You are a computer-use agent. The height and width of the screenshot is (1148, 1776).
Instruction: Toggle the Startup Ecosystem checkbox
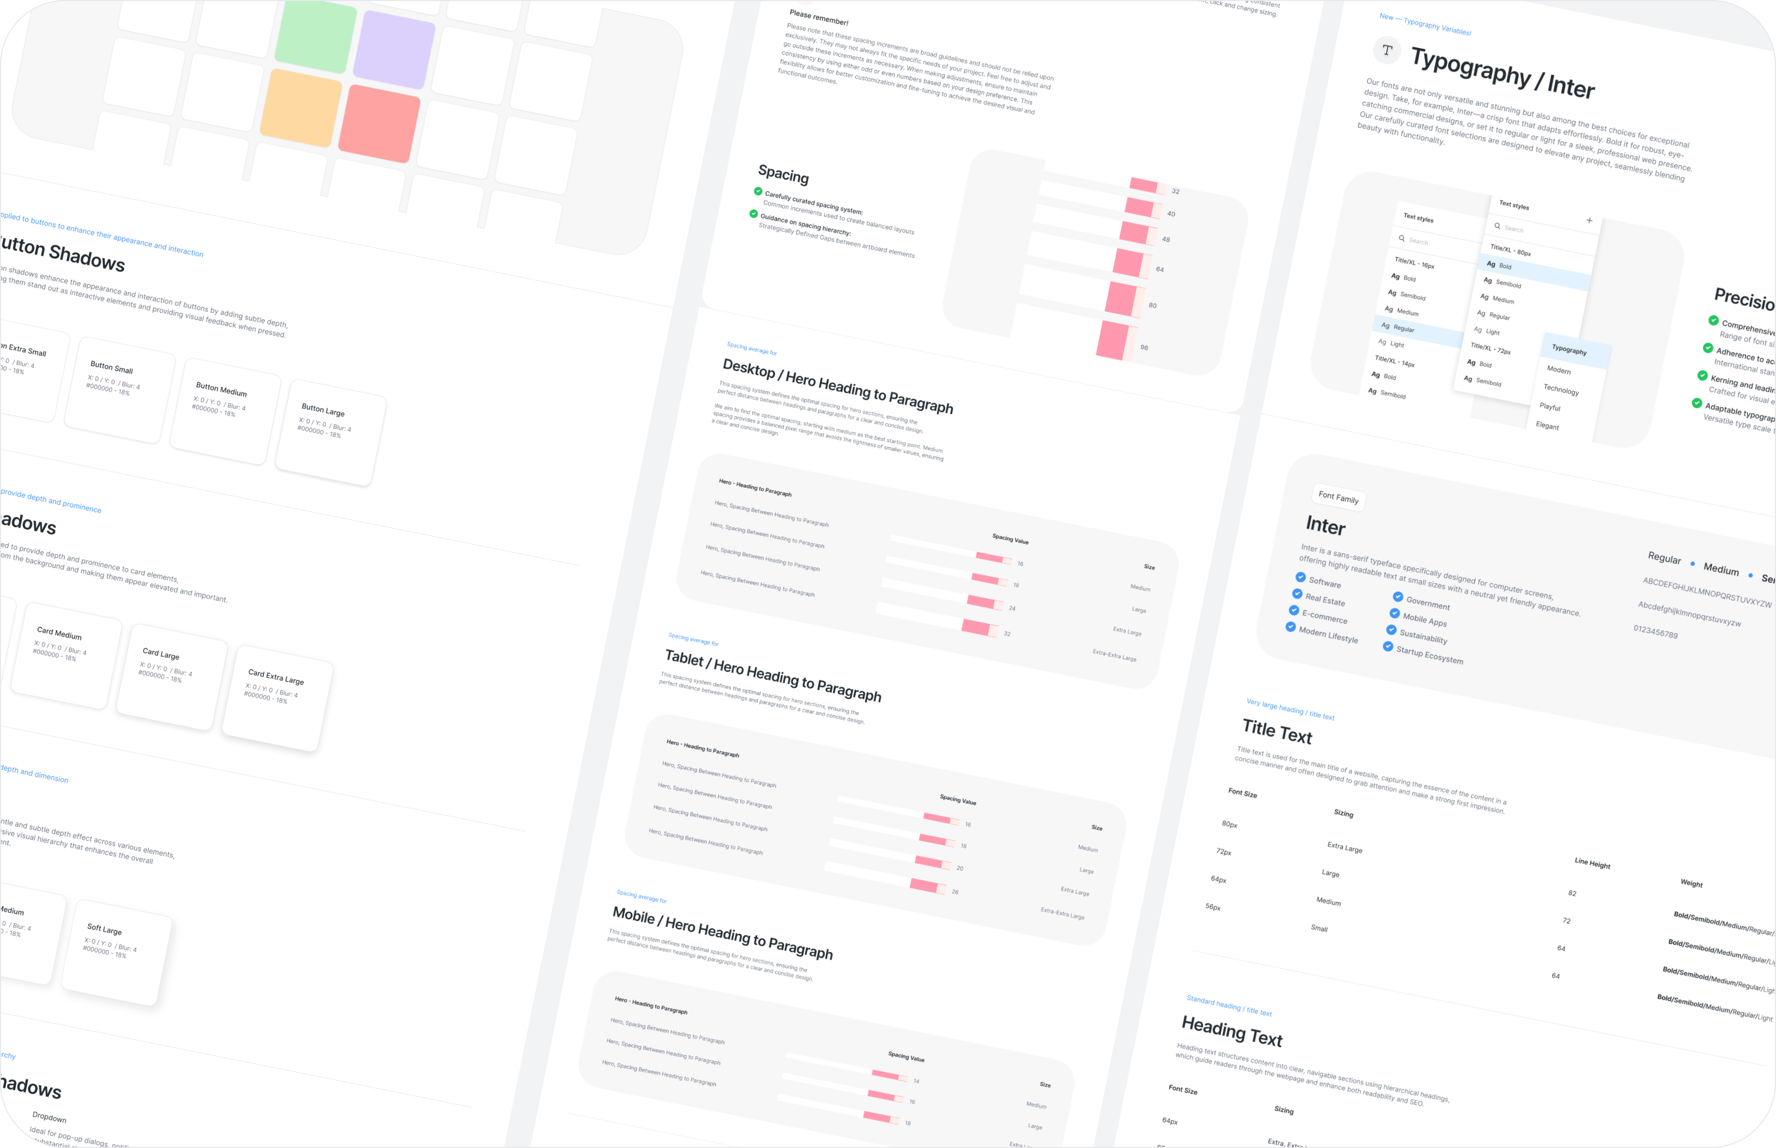(1388, 646)
